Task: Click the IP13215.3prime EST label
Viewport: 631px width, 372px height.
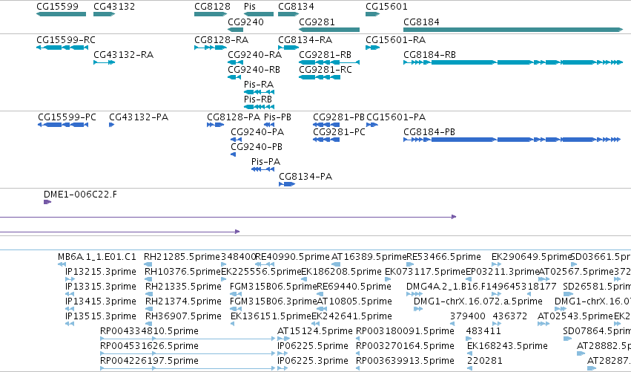Action: click(x=101, y=272)
